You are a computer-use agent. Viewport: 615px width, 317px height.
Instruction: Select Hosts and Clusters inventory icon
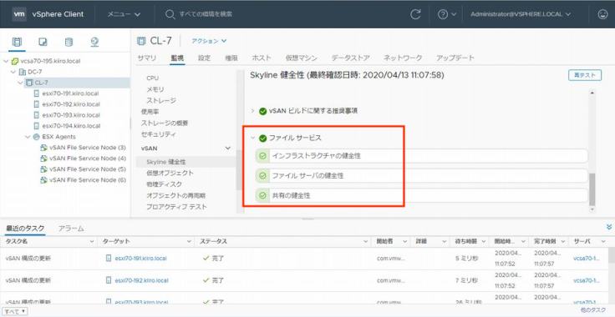pyautogui.click(x=17, y=42)
